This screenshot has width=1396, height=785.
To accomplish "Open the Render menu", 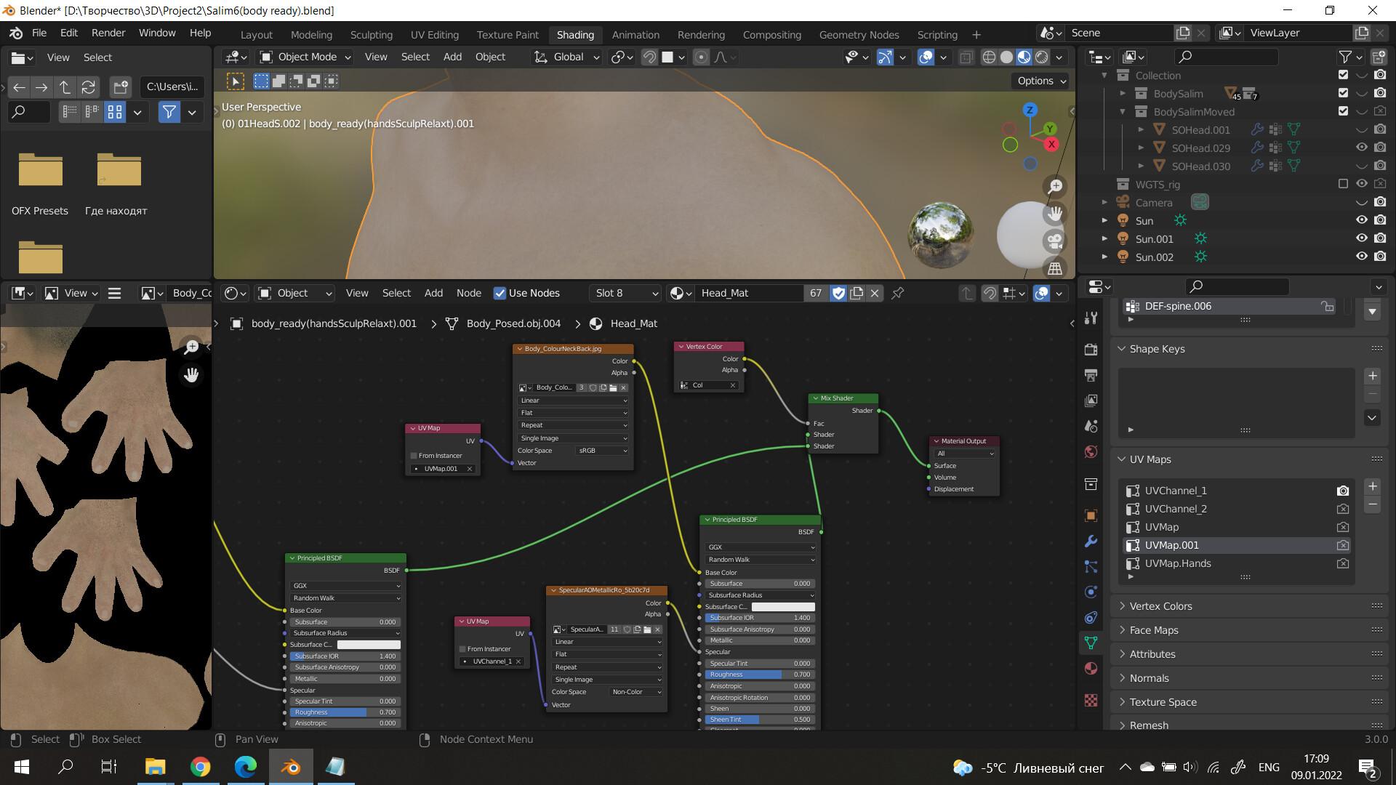I will pos(108,33).
